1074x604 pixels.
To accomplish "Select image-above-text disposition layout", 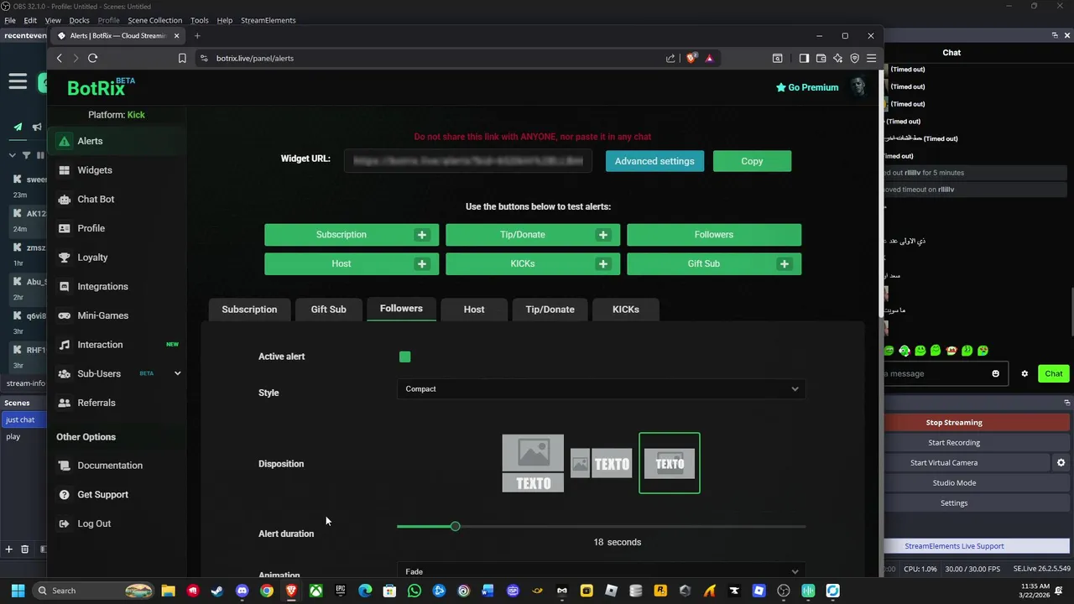I will tap(533, 463).
